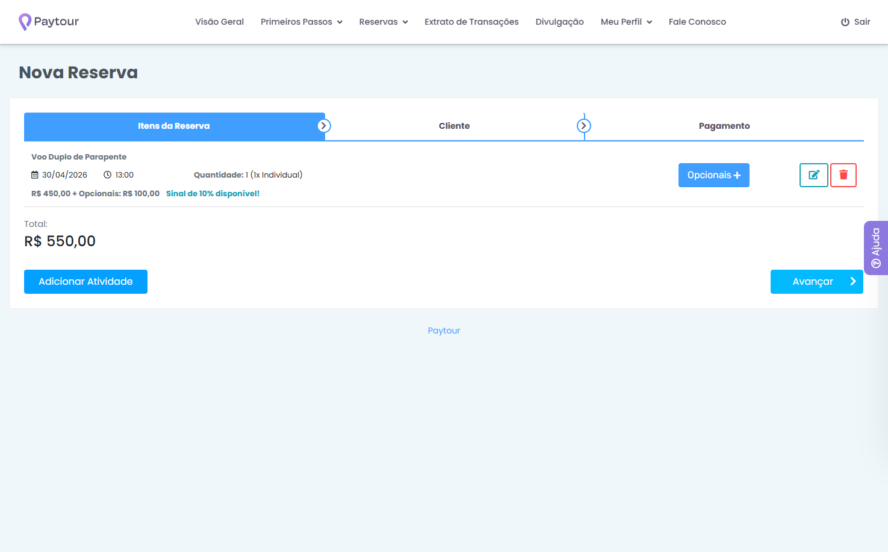
Task: Switch to the Pagamento step tab
Action: click(724, 126)
